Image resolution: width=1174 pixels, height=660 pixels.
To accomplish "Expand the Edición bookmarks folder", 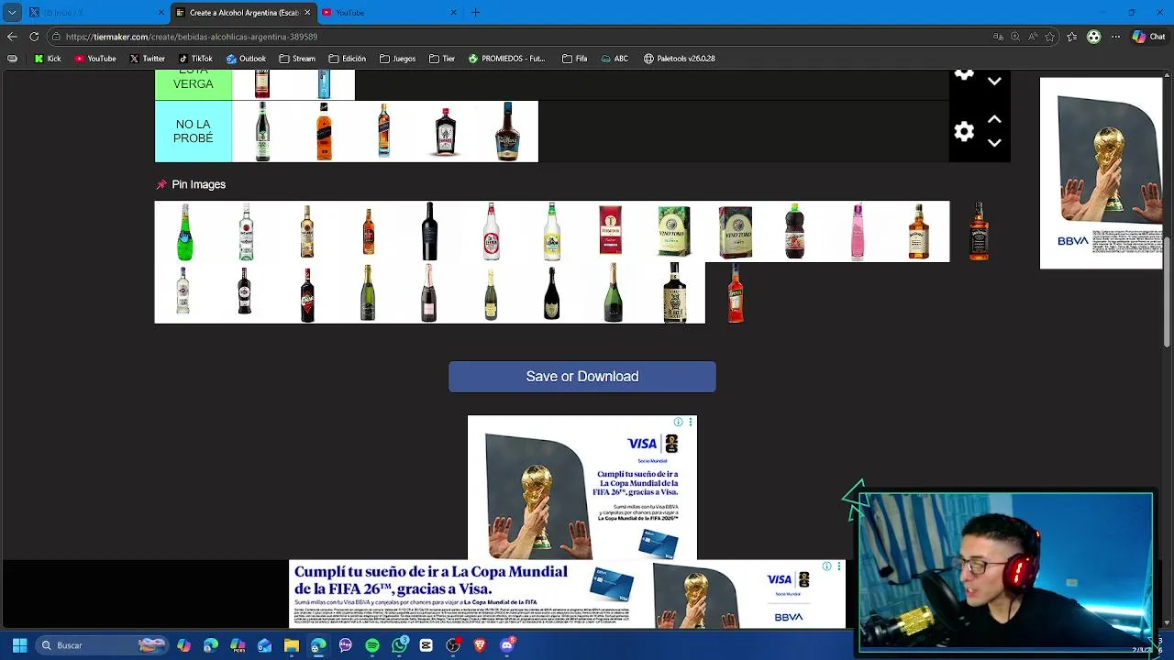I will coord(348,59).
